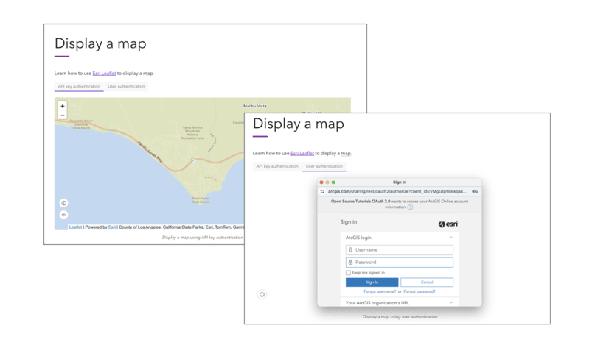Click the blue Sign In button
Viewport: 609px width, 342px height.
[372, 282]
